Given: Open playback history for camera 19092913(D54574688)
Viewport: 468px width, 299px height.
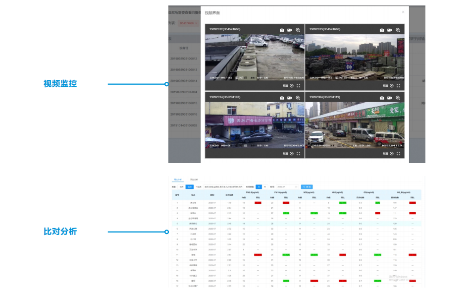Looking at the screenshot, I should [x=392, y=86].
